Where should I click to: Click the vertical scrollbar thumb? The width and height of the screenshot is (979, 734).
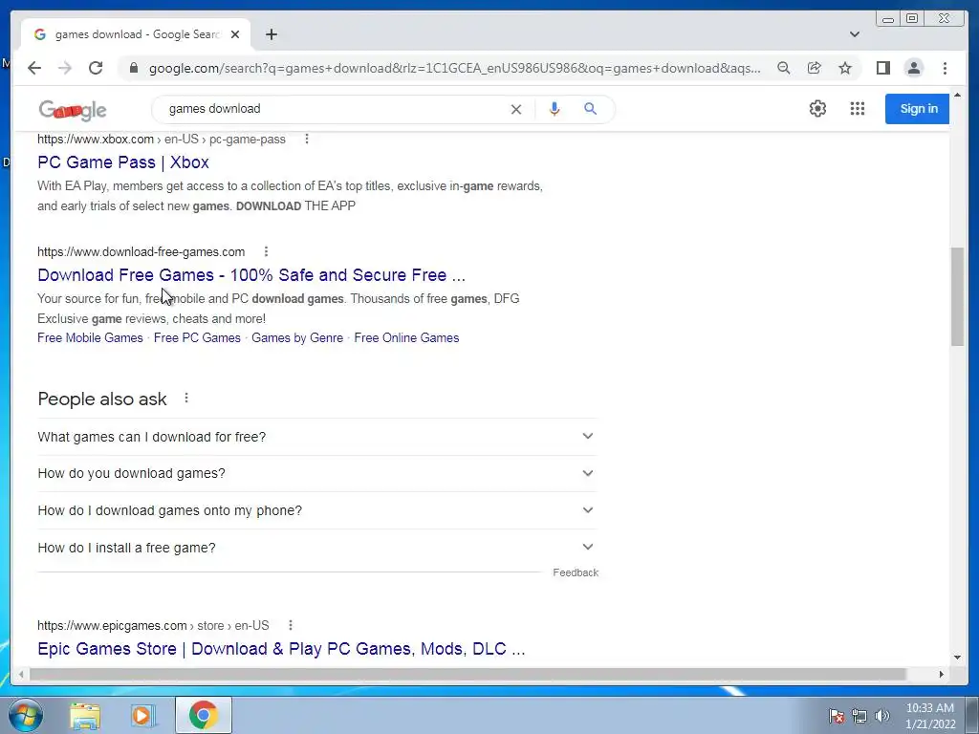click(957, 296)
